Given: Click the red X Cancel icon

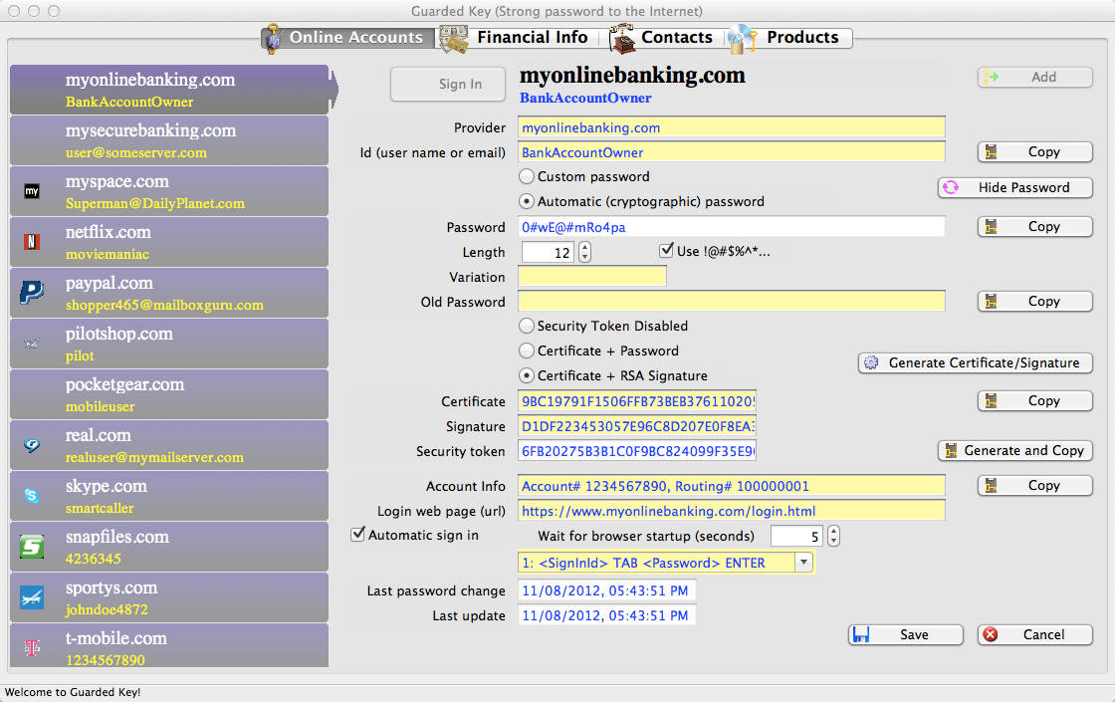Looking at the screenshot, I should pyautogui.click(x=991, y=634).
